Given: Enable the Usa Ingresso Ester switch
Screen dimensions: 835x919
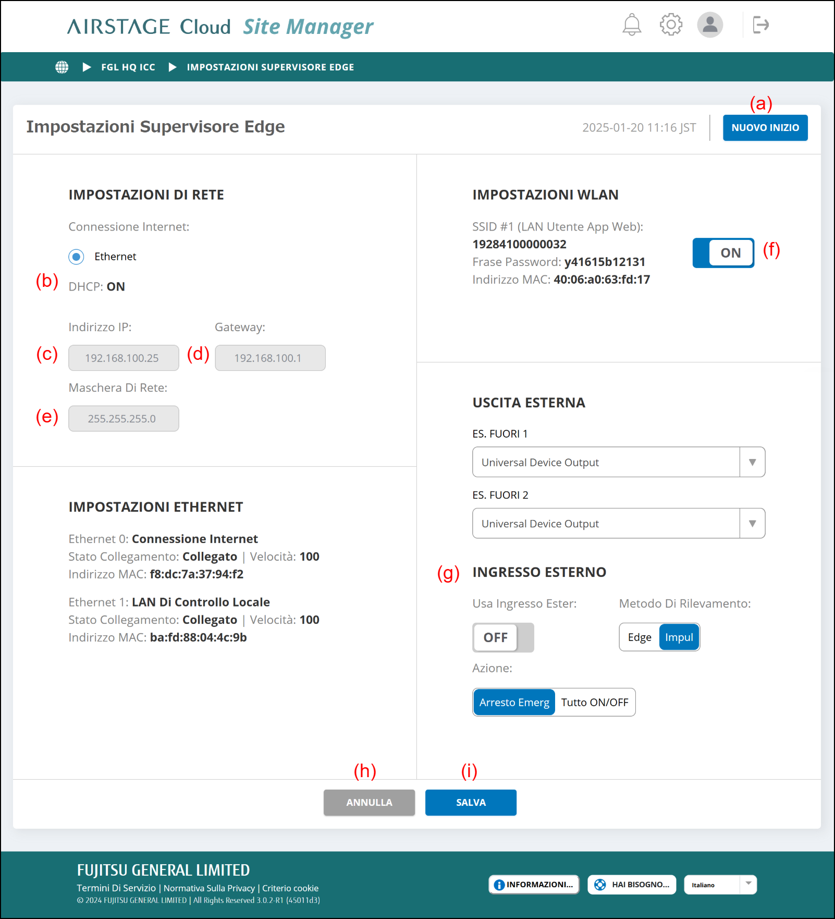Looking at the screenshot, I should (x=502, y=637).
